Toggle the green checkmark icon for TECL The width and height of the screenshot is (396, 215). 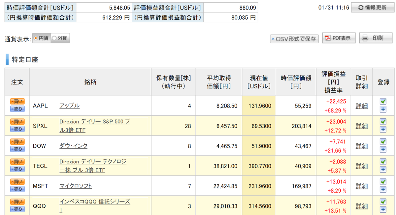pos(383,162)
